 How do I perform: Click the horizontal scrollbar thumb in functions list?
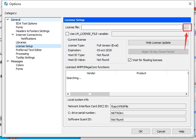point(90,94)
